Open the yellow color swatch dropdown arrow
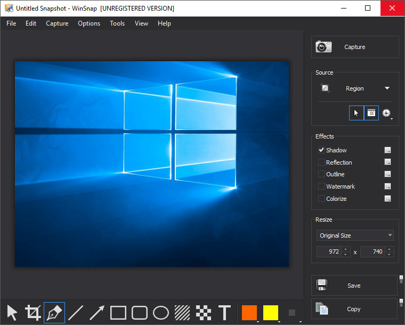Screen dimensions: 405x325 tap(279, 322)
